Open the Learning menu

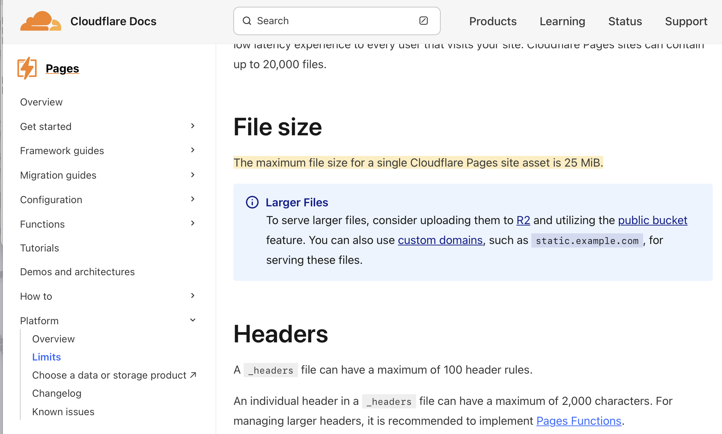pyautogui.click(x=562, y=21)
